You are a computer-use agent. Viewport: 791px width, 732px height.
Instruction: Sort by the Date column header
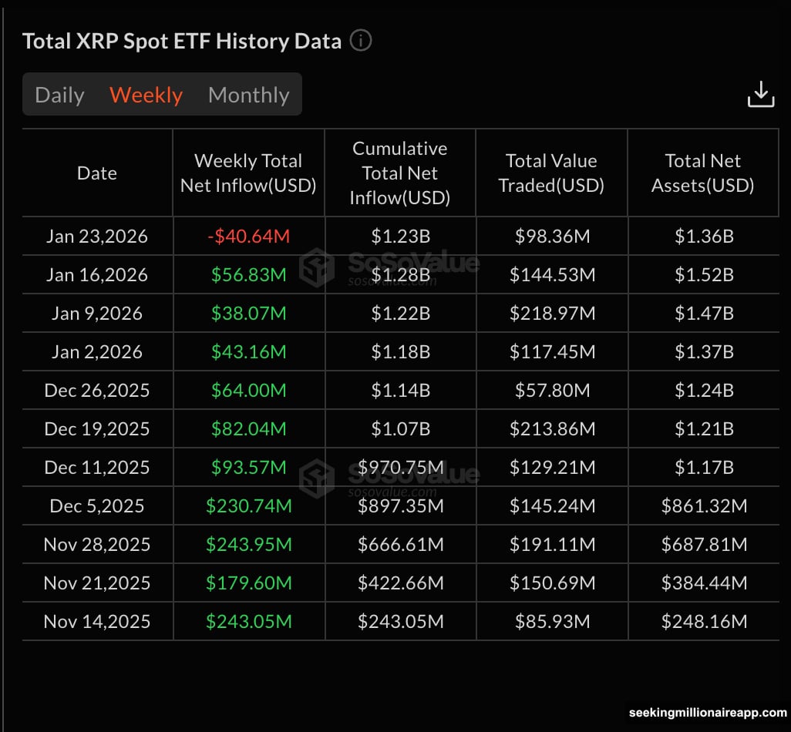(96, 173)
